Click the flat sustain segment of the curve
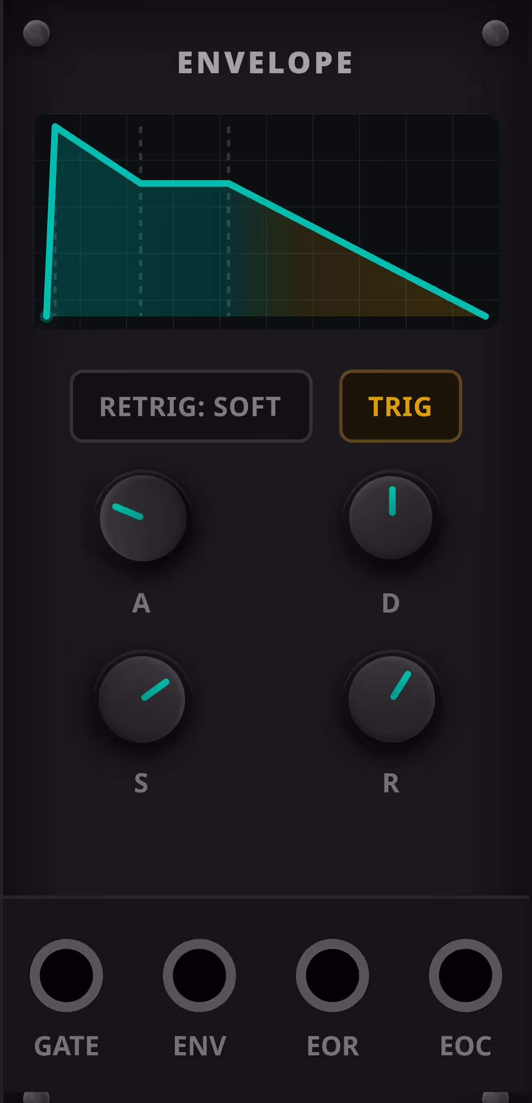This screenshot has height=1103, width=532. click(184, 183)
